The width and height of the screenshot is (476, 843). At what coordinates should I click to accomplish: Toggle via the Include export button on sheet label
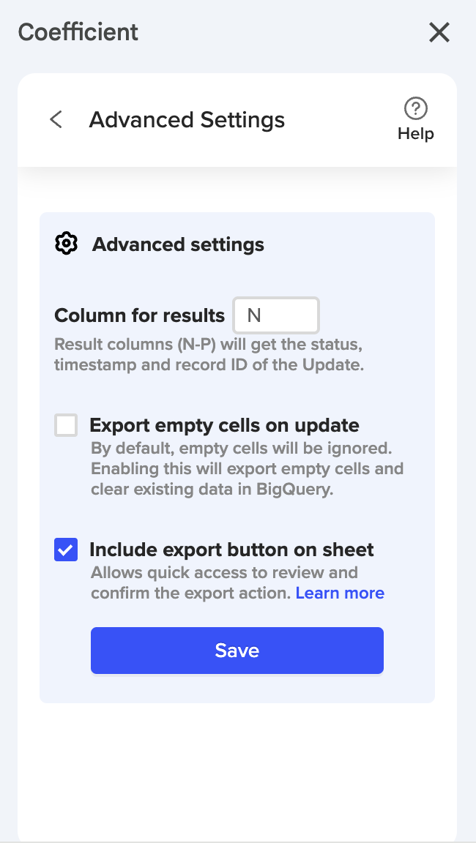click(x=231, y=550)
